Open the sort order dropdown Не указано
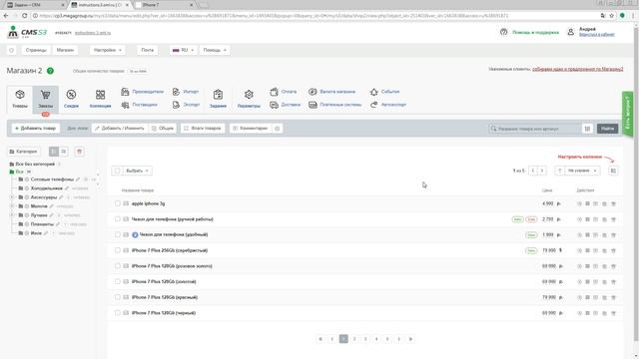 583,171
